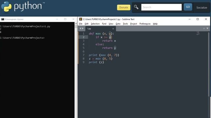Go to next tab with right arrow
The image size is (211, 118).
coord(83,29)
